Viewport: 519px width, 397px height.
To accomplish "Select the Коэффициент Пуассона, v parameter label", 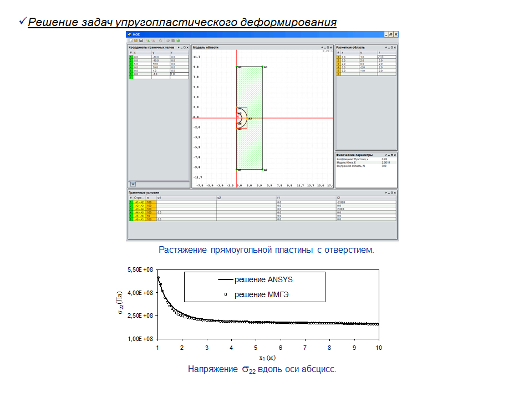I will (x=352, y=159).
